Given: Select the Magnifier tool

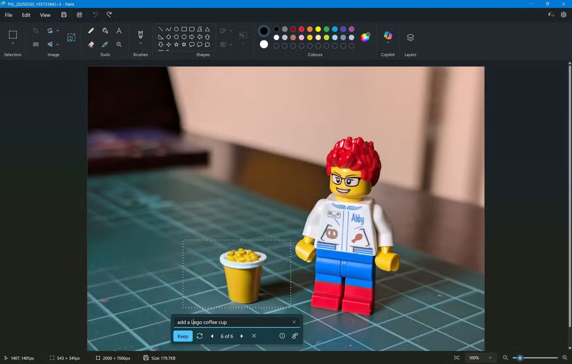Looking at the screenshot, I should (x=119, y=44).
